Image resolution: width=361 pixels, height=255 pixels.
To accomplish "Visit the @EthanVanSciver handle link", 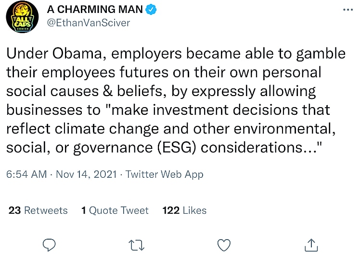I will 88,22.
